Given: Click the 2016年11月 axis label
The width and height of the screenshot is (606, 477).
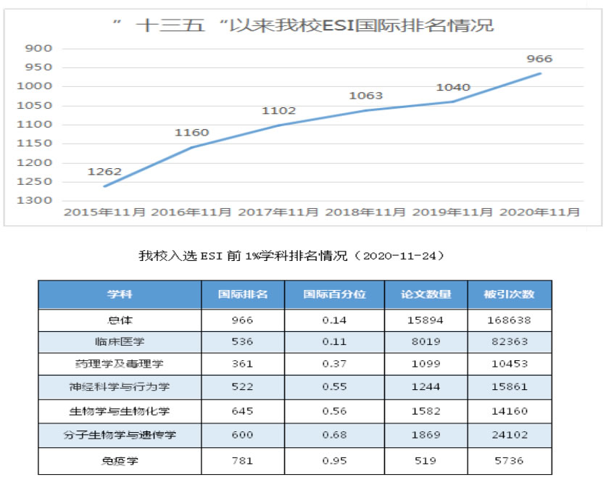Looking at the screenshot, I should tap(191, 212).
